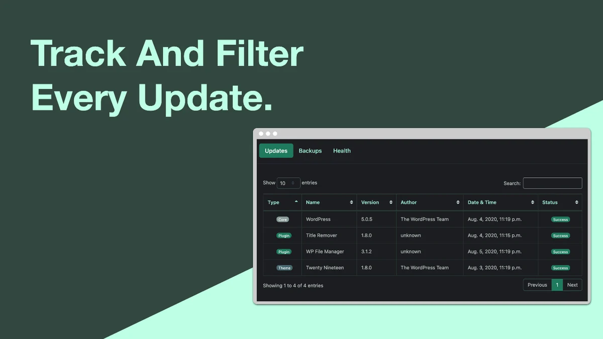
Task: Click Plugin badge in Title Remover row
Action: pos(284,236)
